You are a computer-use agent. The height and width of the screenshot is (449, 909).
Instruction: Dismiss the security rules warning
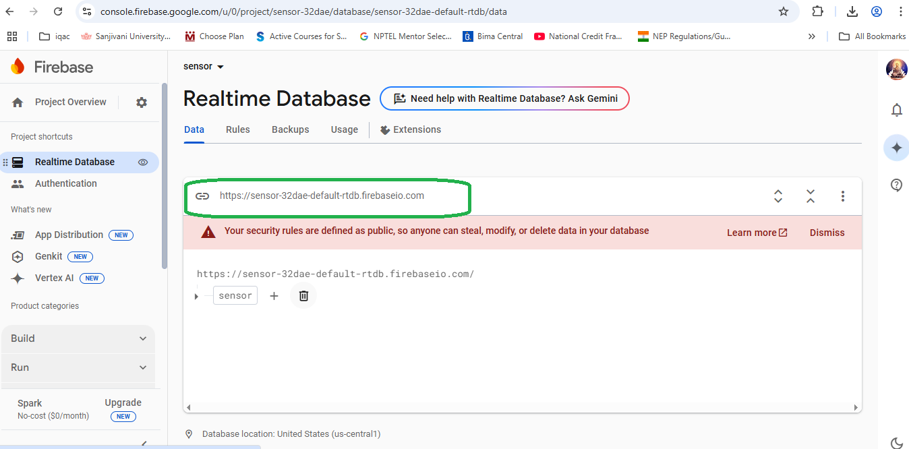pyautogui.click(x=827, y=233)
